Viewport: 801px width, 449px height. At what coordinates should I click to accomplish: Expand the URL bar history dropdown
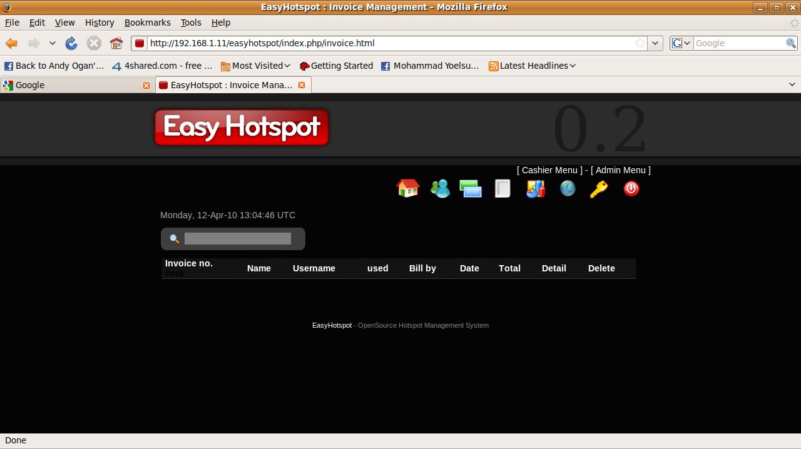pos(655,43)
